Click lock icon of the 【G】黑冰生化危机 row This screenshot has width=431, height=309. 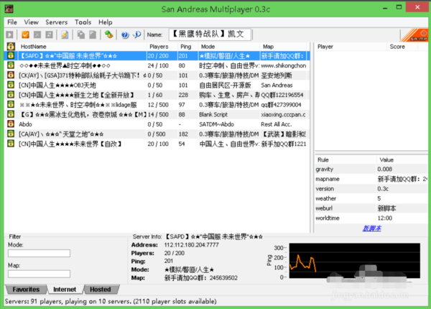click(11, 114)
